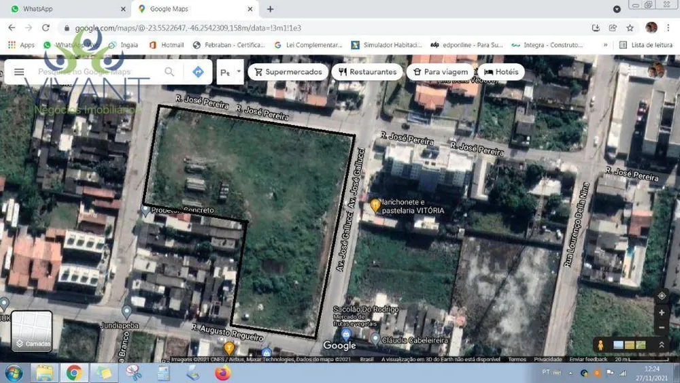
Task: Open the Lei Complementar bookmark
Action: (x=308, y=45)
